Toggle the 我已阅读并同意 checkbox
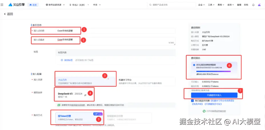Image resolution: width=265 pixels, height=130 pixels. (x=192, y=101)
